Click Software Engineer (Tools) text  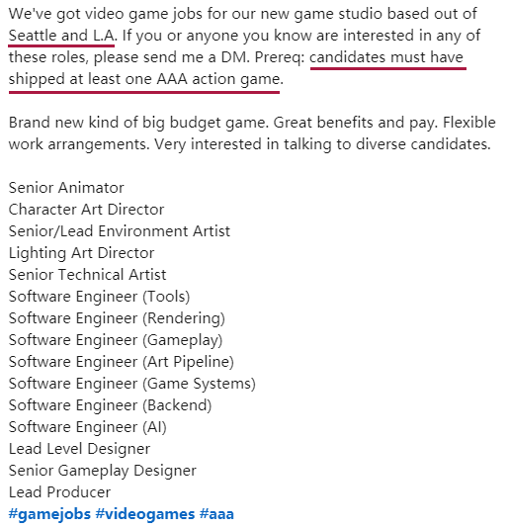point(99,297)
